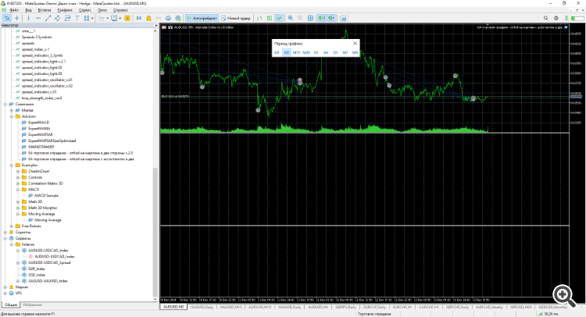Select spread_index_v.1 indicator in Navigator
586x317 pixels.
(x=35, y=49)
